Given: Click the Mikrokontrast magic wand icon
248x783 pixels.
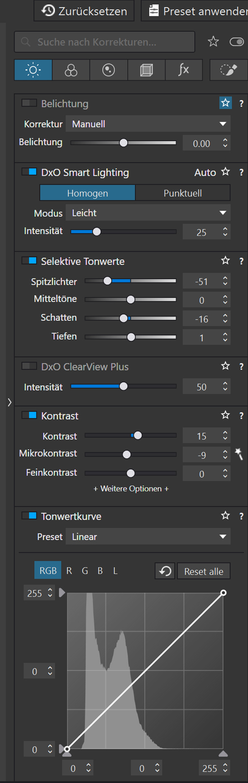Looking at the screenshot, I should (239, 454).
